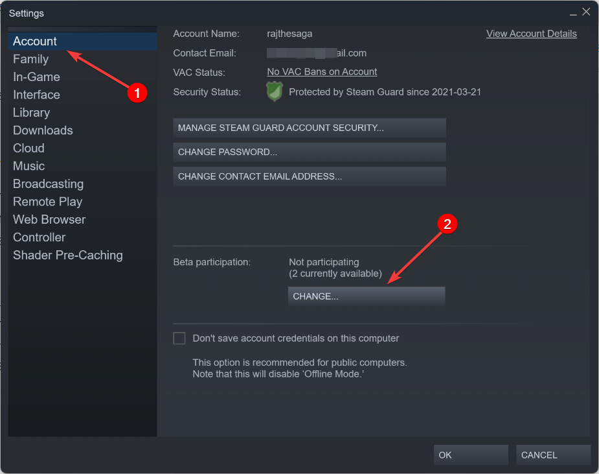This screenshot has height=474, width=599.
Task: Click the Change Password button
Action: coord(310,152)
